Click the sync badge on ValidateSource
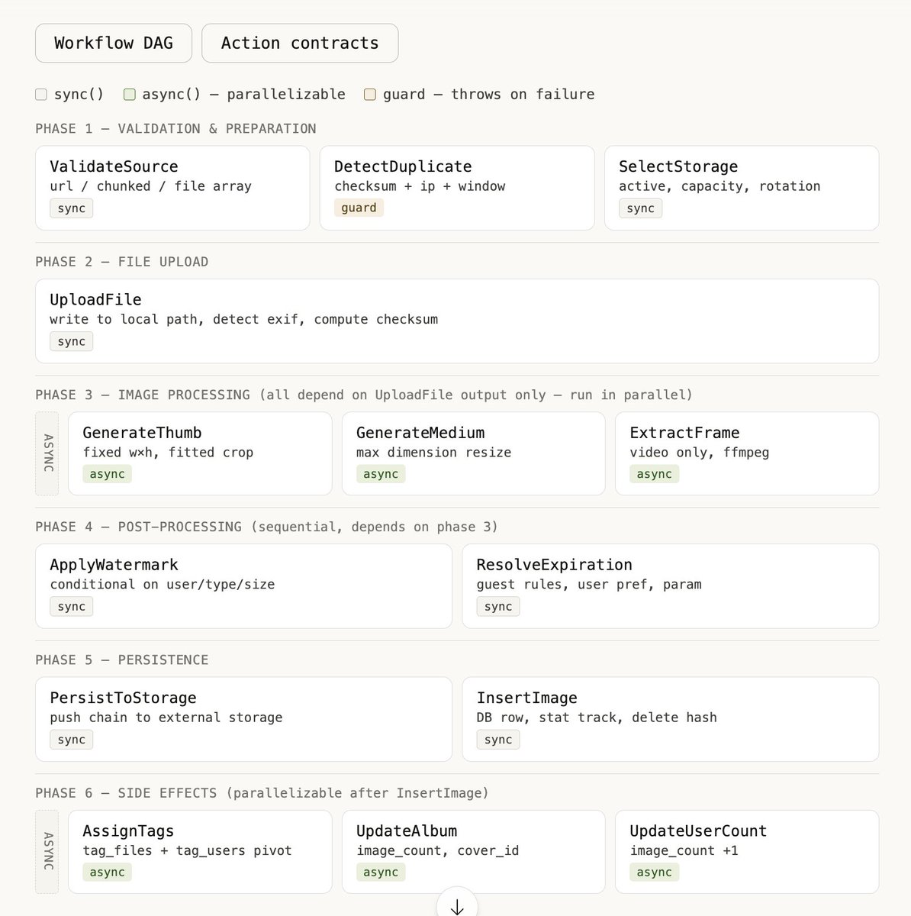This screenshot has height=916, width=911. tap(72, 208)
